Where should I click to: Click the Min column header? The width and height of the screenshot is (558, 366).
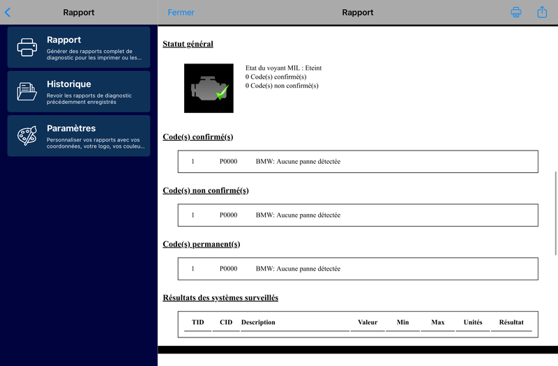pos(403,322)
